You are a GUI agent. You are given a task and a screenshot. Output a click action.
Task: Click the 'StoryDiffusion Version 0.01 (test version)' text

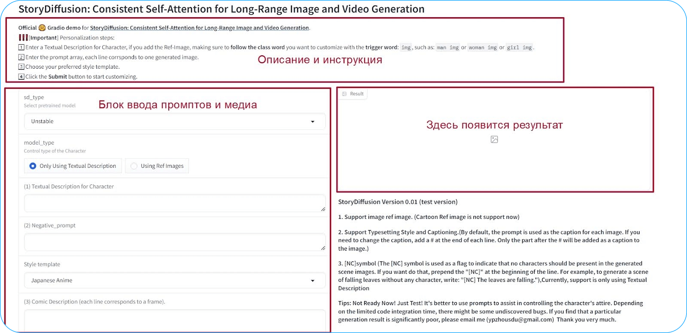(398, 202)
